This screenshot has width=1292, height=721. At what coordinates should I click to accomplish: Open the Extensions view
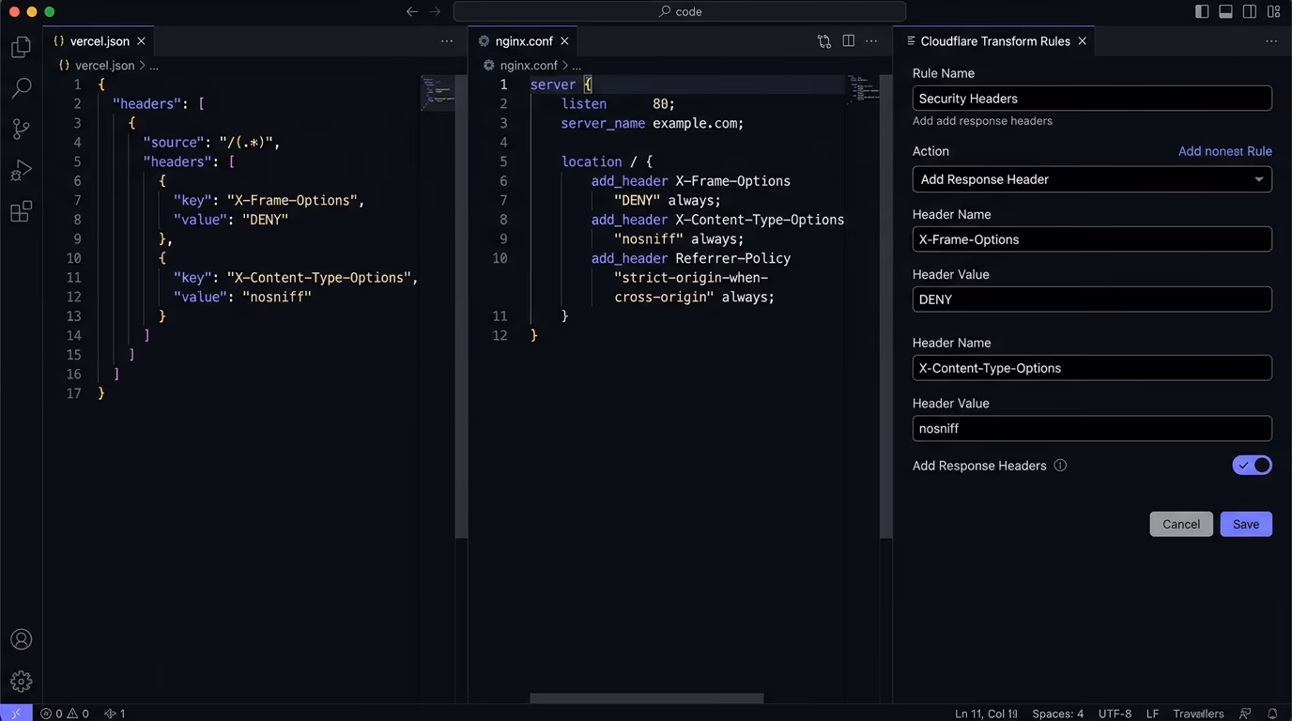(x=21, y=212)
